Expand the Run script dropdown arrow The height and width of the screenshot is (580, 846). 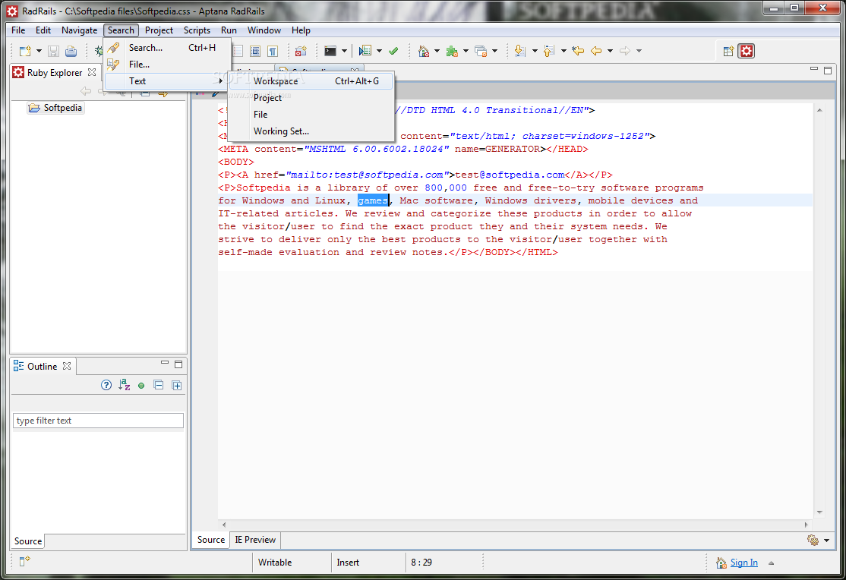379,52
